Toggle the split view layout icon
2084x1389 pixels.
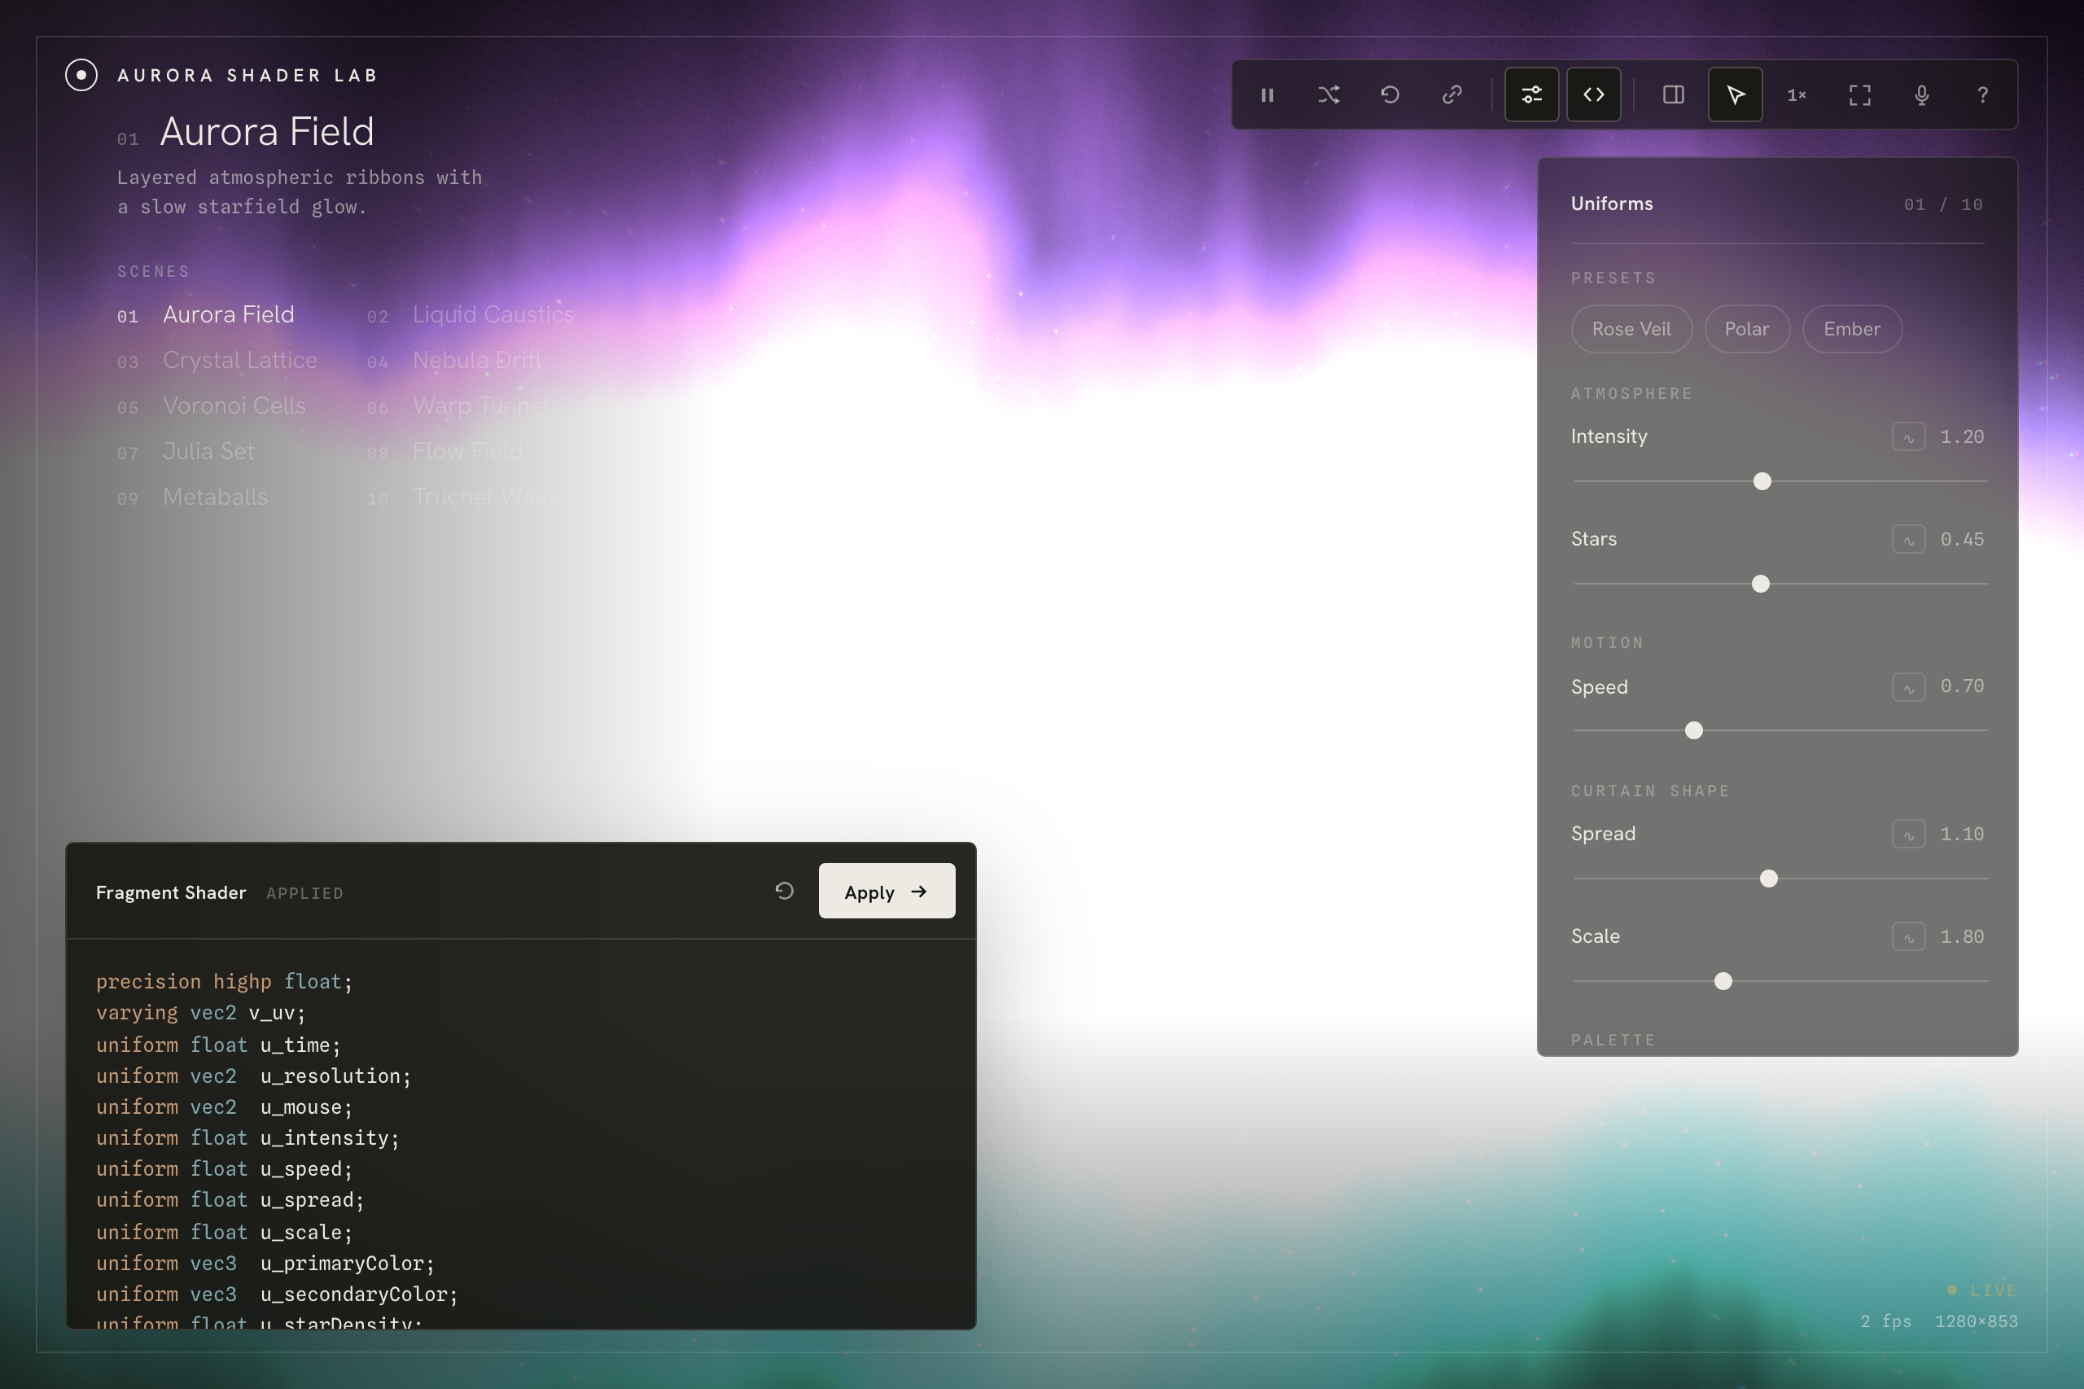(x=1673, y=94)
